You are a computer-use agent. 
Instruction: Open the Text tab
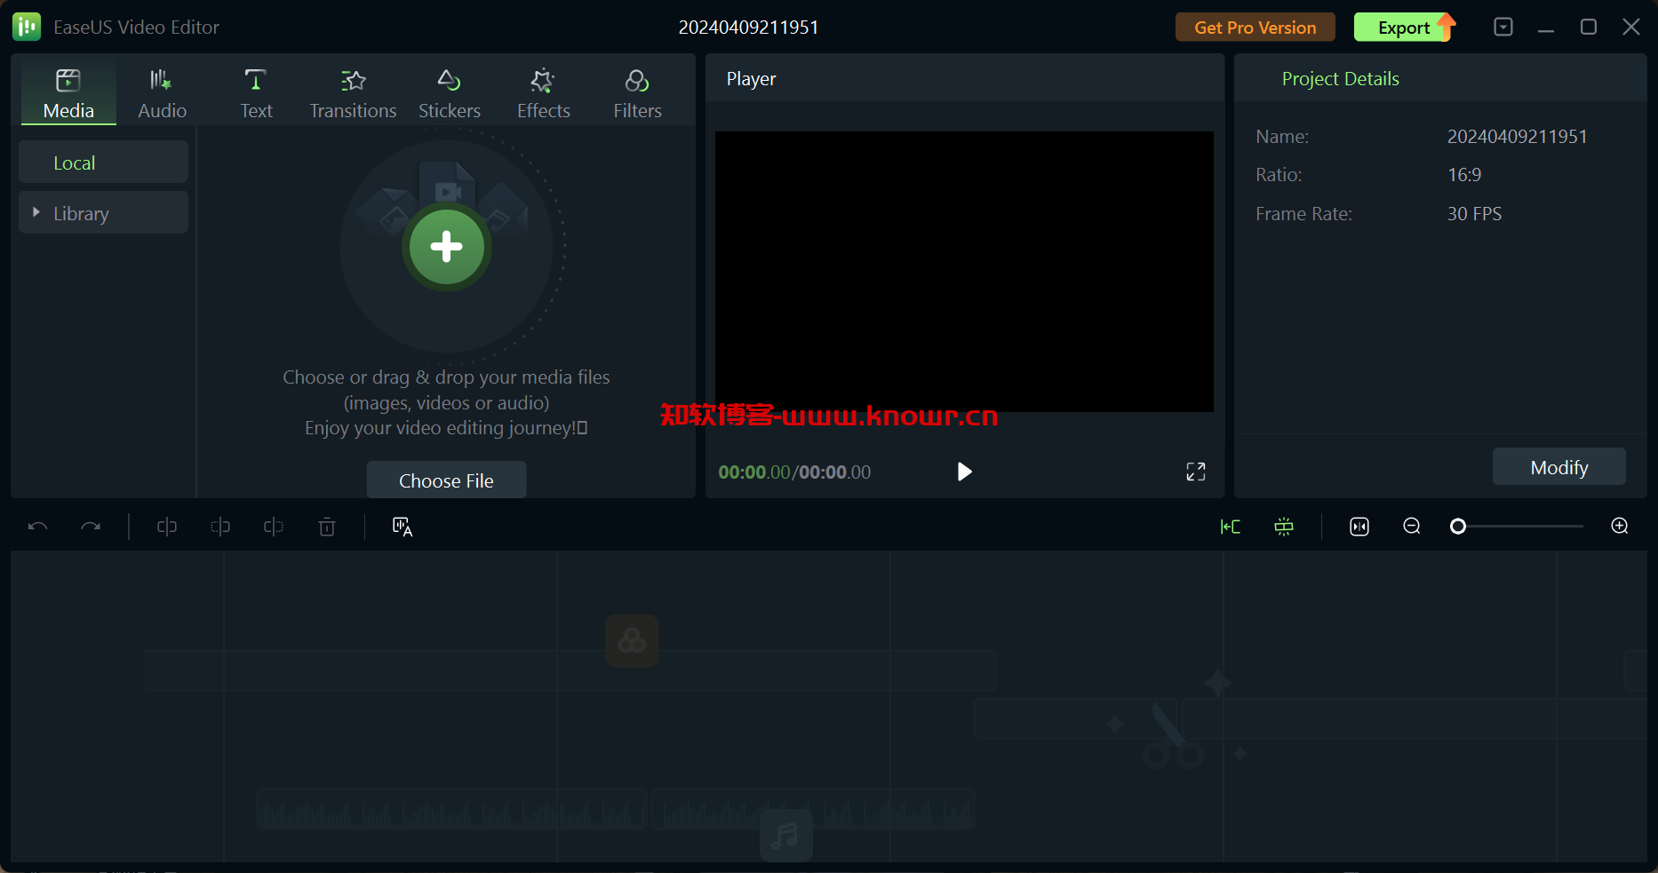pyautogui.click(x=256, y=93)
